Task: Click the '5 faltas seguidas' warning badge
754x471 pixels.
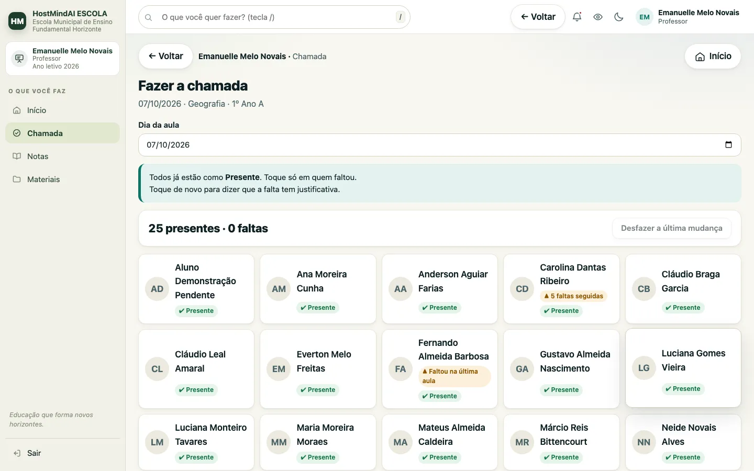Action: click(x=573, y=296)
